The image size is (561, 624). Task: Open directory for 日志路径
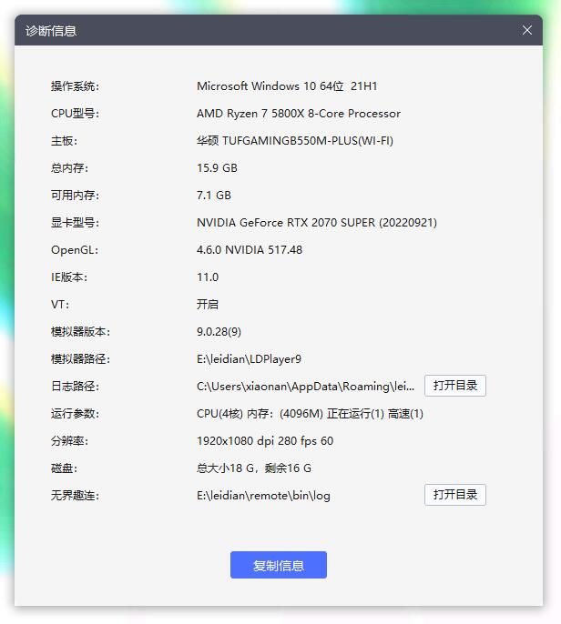pos(454,386)
